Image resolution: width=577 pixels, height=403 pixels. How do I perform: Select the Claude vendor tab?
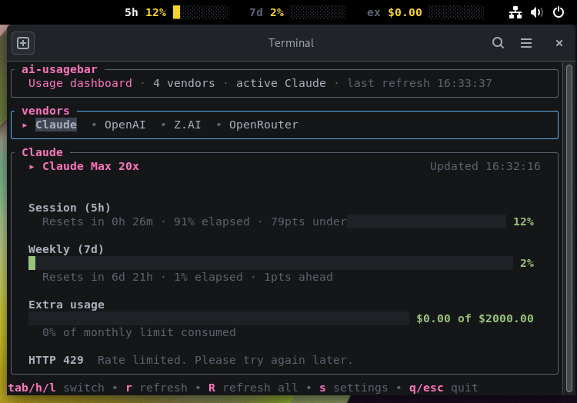coord(56,125)
